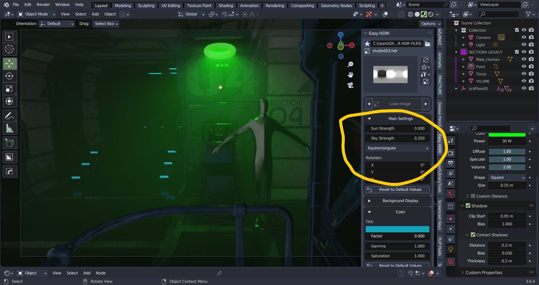
Task: Select the Move tool in toolbar
Action: click(10, 64)
